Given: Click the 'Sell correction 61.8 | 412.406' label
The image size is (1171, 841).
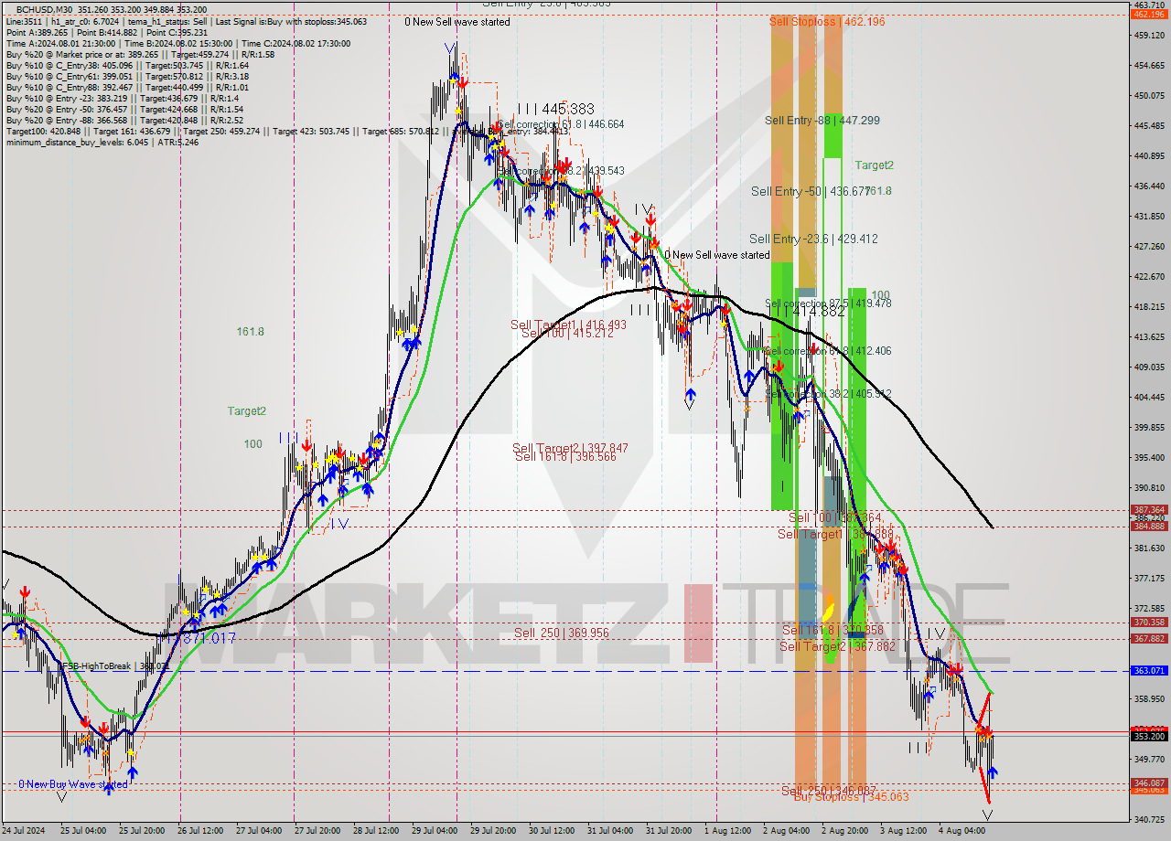Looking at the screenshot, I should [828, 351].
